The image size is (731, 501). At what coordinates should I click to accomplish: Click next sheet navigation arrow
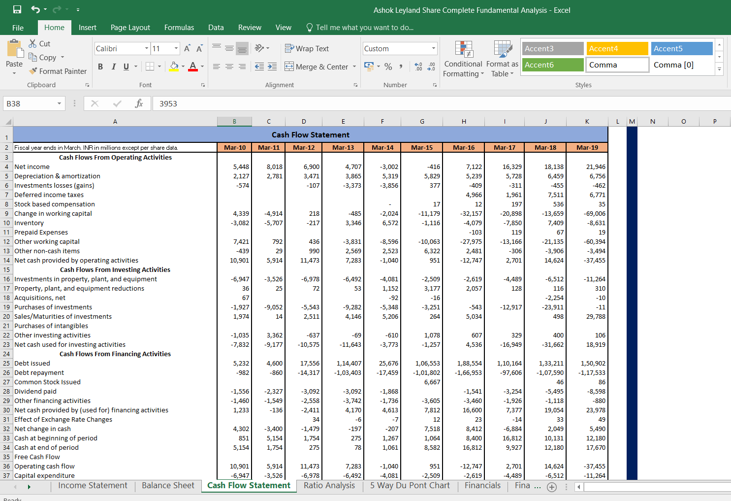[29, 487]
